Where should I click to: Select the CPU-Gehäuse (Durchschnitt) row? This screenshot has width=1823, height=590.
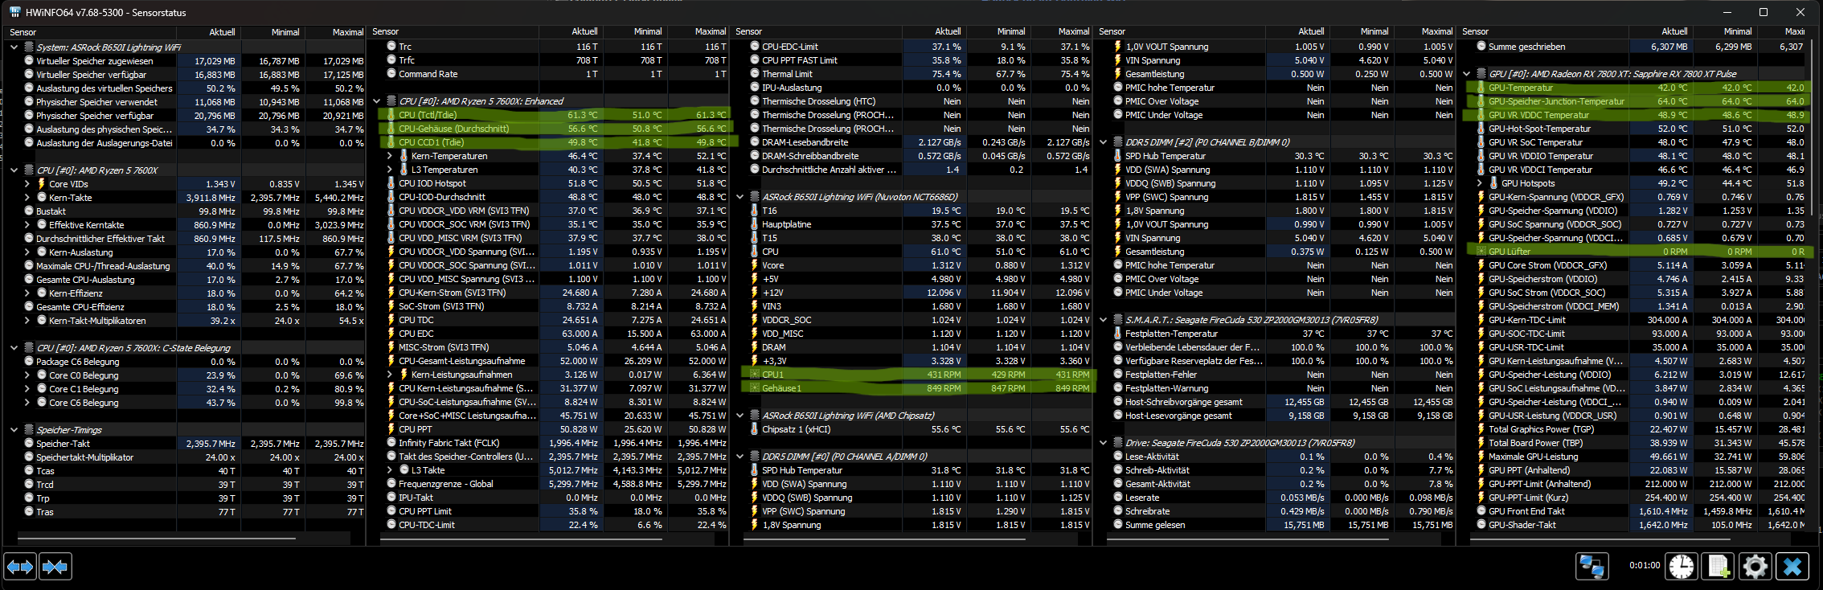click(550, 129)
